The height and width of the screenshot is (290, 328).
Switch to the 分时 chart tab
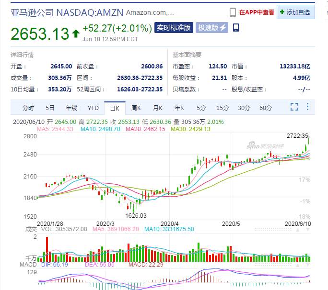coord(28,108)
